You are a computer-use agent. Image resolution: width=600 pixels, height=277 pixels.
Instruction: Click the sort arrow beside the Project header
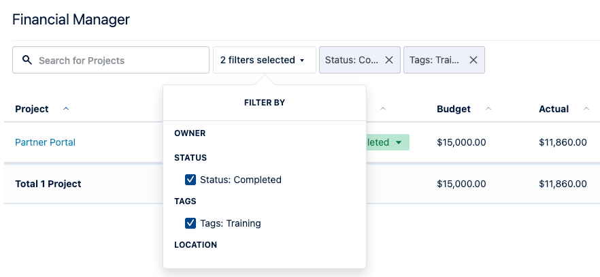(x=66, y=109)
